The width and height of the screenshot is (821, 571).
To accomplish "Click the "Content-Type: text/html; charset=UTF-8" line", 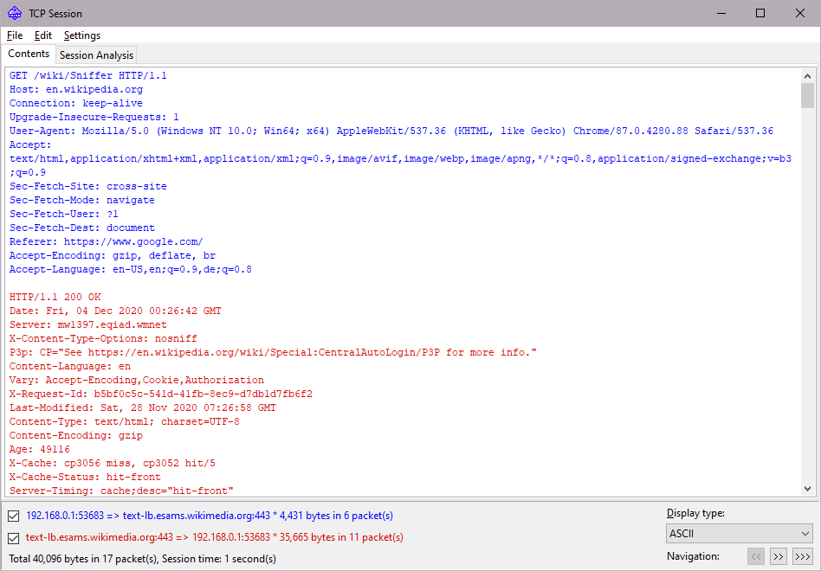I will pyautogui.click(x=125, y=421).
